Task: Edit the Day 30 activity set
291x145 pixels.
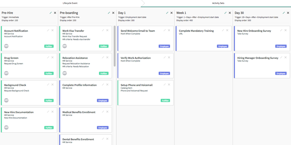Action: 284,13
